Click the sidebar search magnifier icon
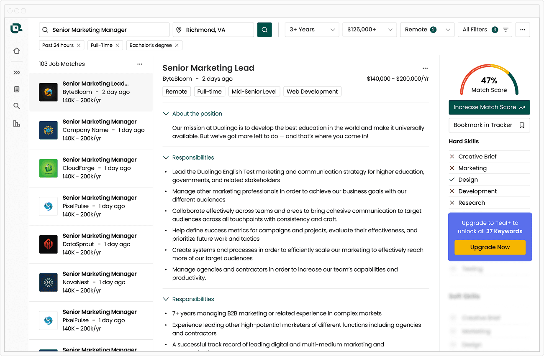Screen dimensions: 544x356 (17, 106)
